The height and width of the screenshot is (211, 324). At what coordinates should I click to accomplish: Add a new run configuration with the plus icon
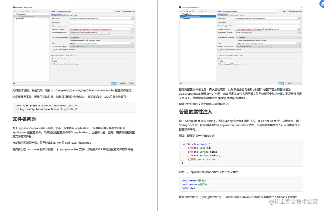point(14,11)
